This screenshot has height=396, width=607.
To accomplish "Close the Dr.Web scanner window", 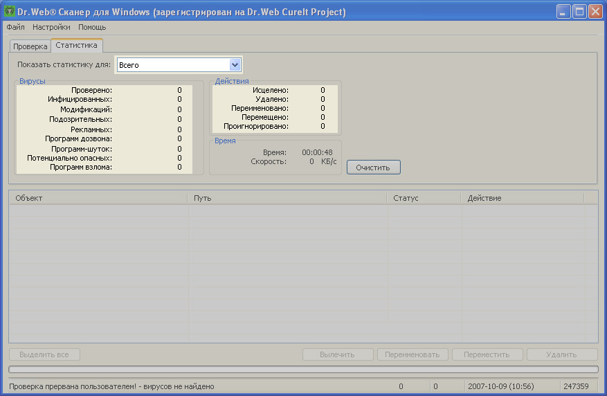I will 595,12.
